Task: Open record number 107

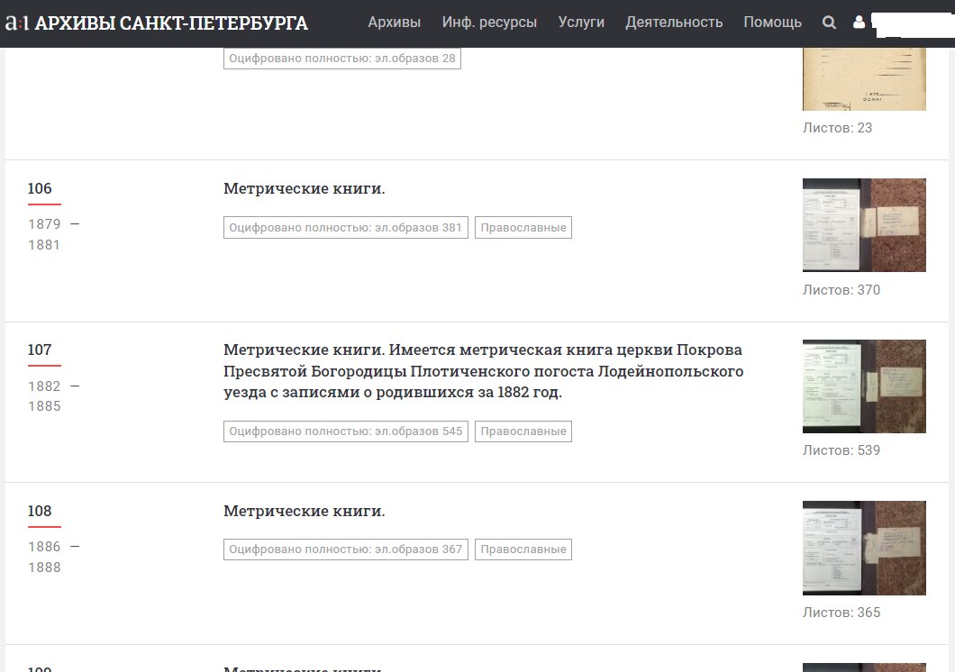Action: (40, 350)
